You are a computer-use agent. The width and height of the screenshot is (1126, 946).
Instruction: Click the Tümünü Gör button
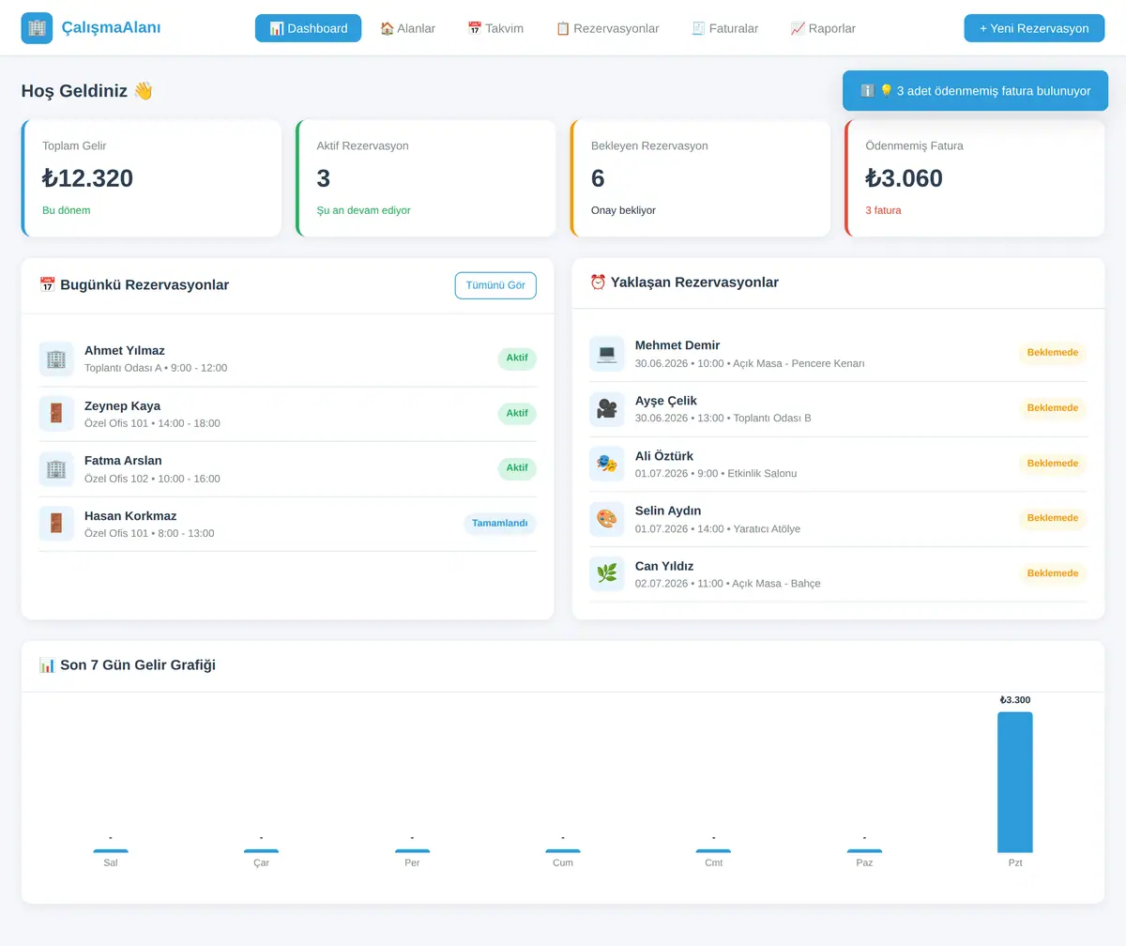click(495, 285)
